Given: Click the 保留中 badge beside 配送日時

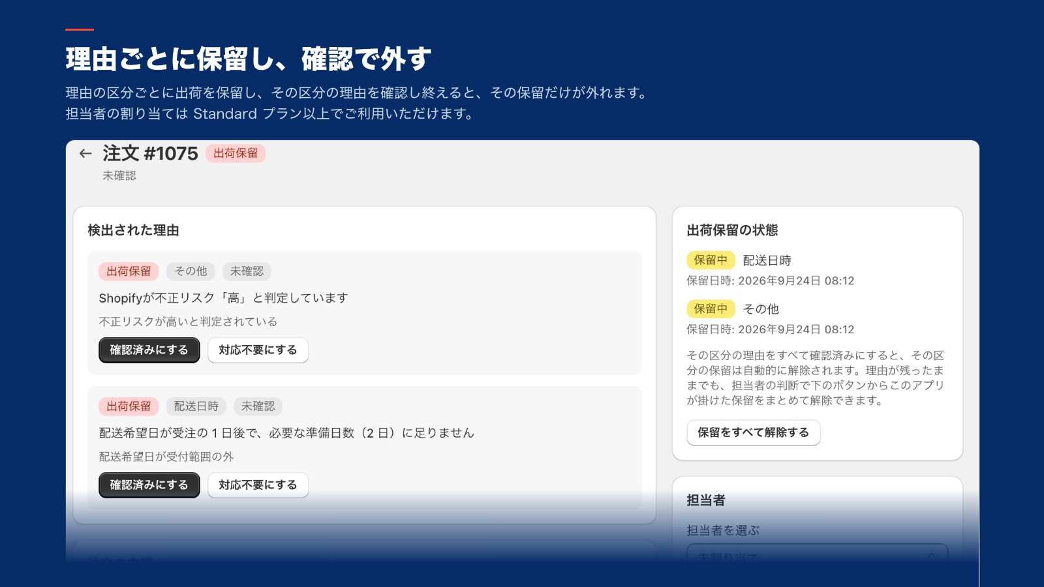Looking at the screenshot, I should pyautogui.click(x=711, y=260).
